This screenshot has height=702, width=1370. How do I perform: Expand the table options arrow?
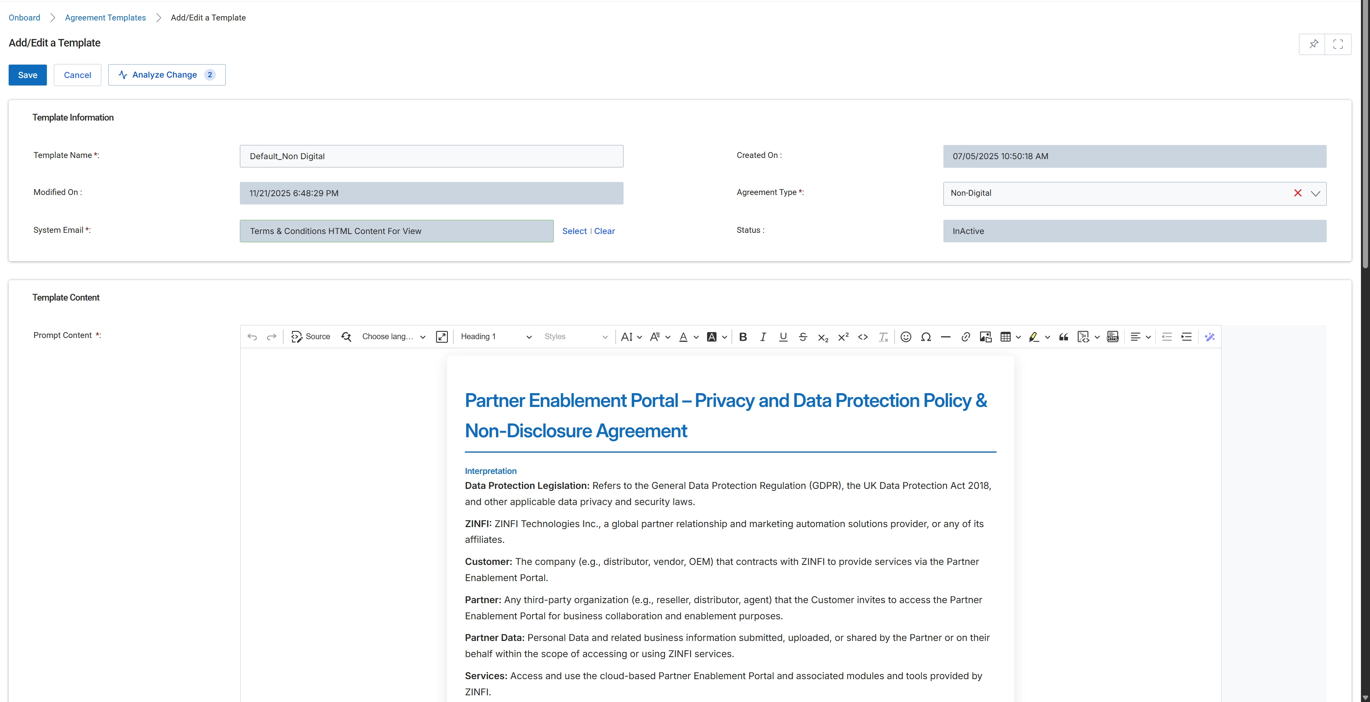click(x=1019, y=337)
